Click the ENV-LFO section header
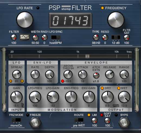The height and width of the screenshot is (133, 141). click(x=42, y=63)
